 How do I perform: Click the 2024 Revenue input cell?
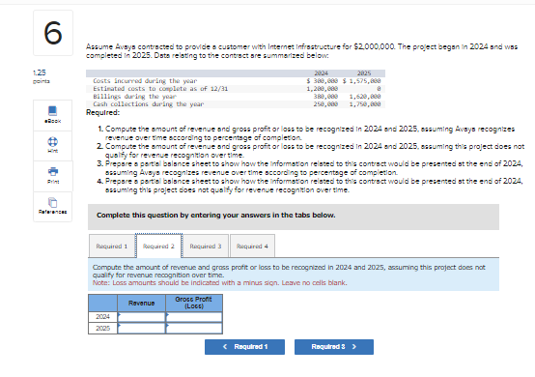pyautogui.click(x=142, y=317)
